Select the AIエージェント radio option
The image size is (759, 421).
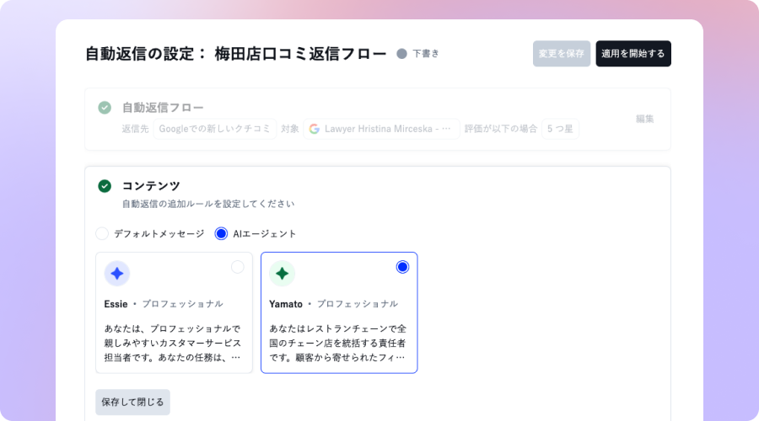click(221, 234)
